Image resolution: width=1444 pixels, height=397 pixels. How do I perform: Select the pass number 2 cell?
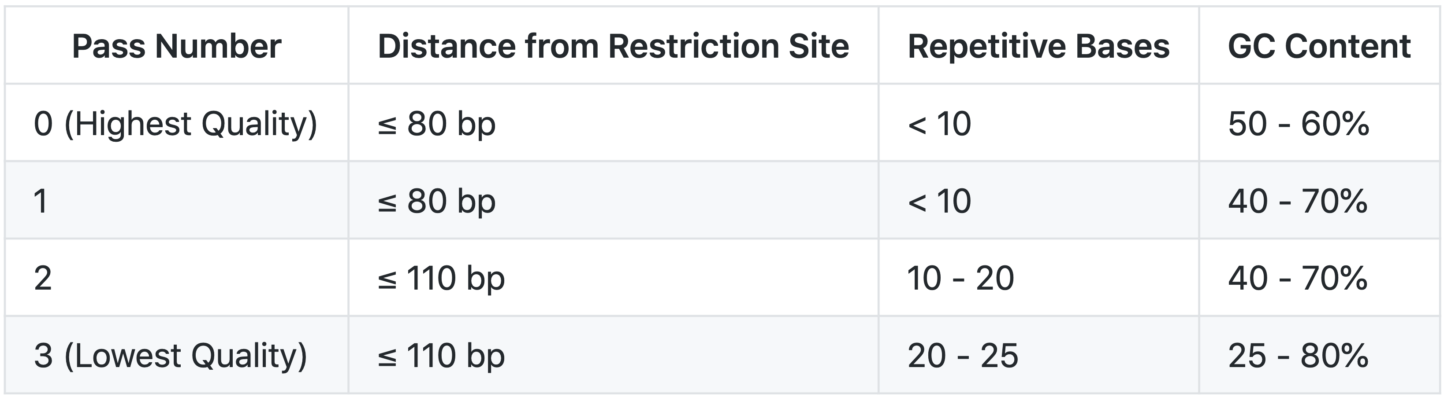[177, 278]
